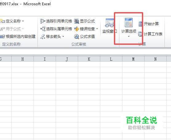171x140 pixels.
Task: Click the 公式求值 label text
Action: (87, 37)
